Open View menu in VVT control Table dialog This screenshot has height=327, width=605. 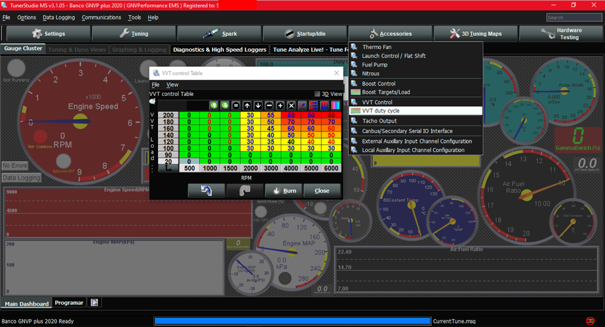click(172, 84)
